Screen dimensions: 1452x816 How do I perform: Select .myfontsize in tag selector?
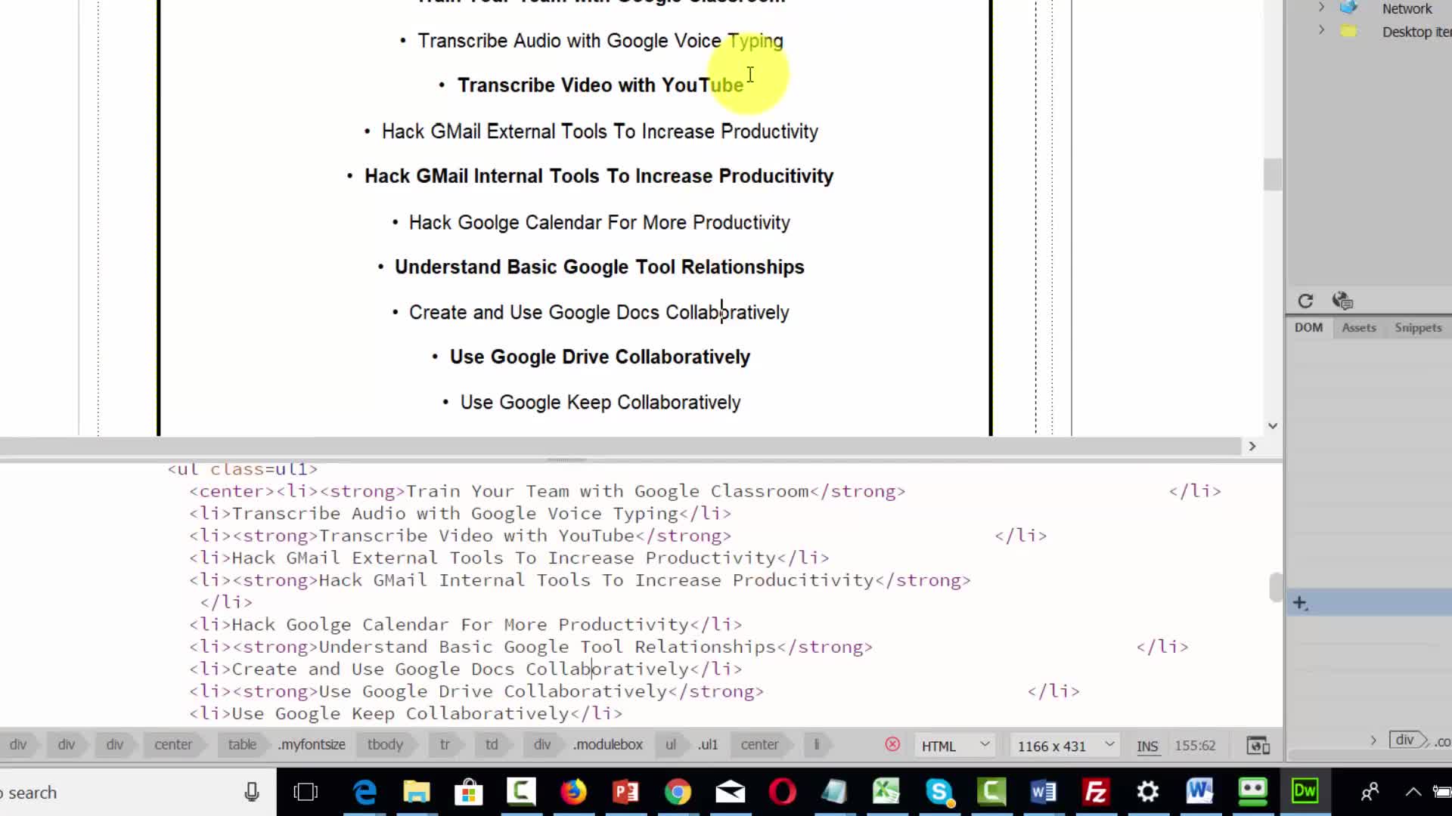click(x=311, y=744)
